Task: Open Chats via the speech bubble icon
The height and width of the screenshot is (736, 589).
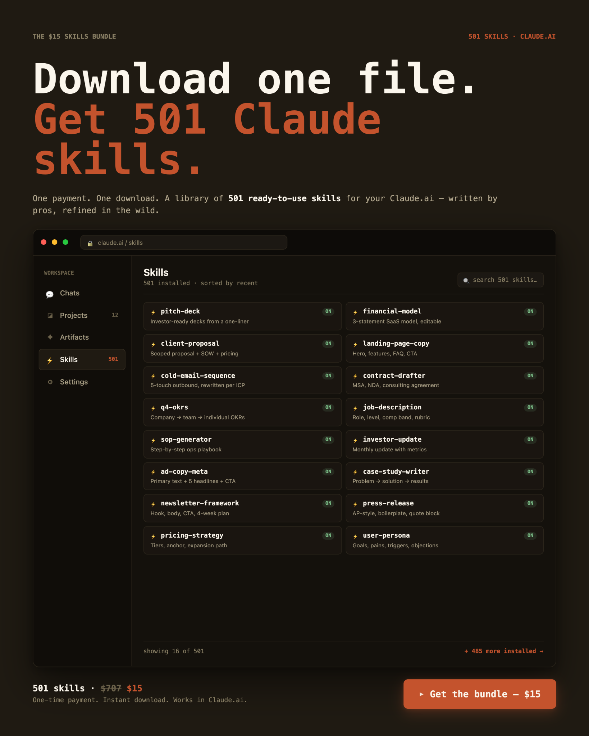Action: [x=50, y=294]
